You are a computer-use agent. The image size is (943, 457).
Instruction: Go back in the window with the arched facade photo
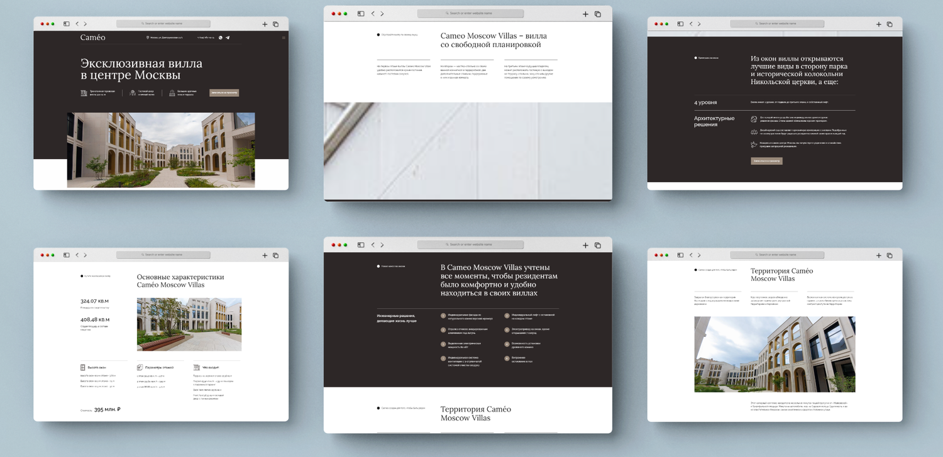click(x=692, y=255)
